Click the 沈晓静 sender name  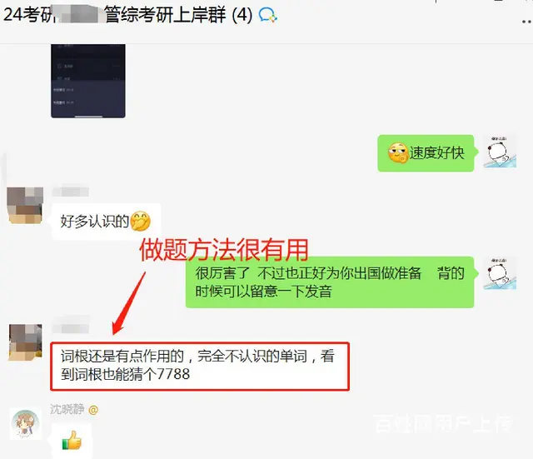click(x=67, y=409)
